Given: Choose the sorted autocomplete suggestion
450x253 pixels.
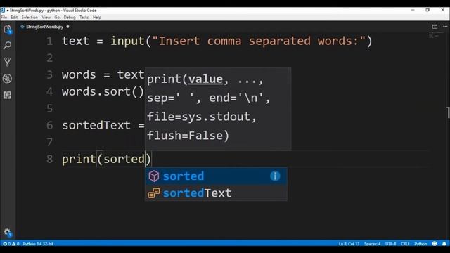Looking at the screenshot, I should [216, 176].
